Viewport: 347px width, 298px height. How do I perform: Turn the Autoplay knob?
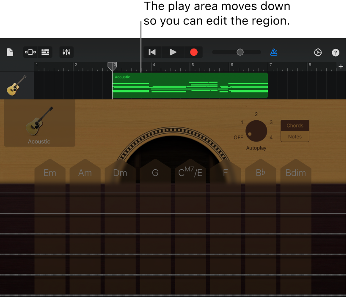[256, 131]
